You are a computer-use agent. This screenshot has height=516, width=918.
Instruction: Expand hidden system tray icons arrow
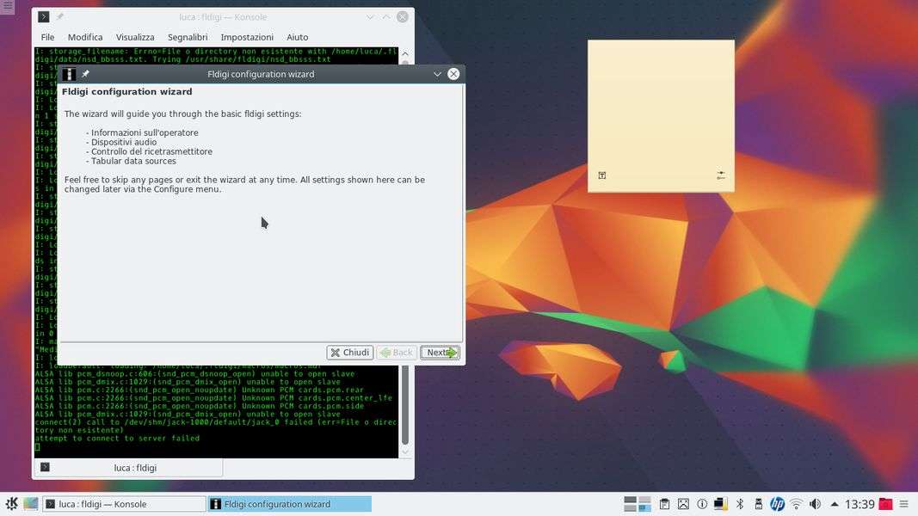coord(834,504)
